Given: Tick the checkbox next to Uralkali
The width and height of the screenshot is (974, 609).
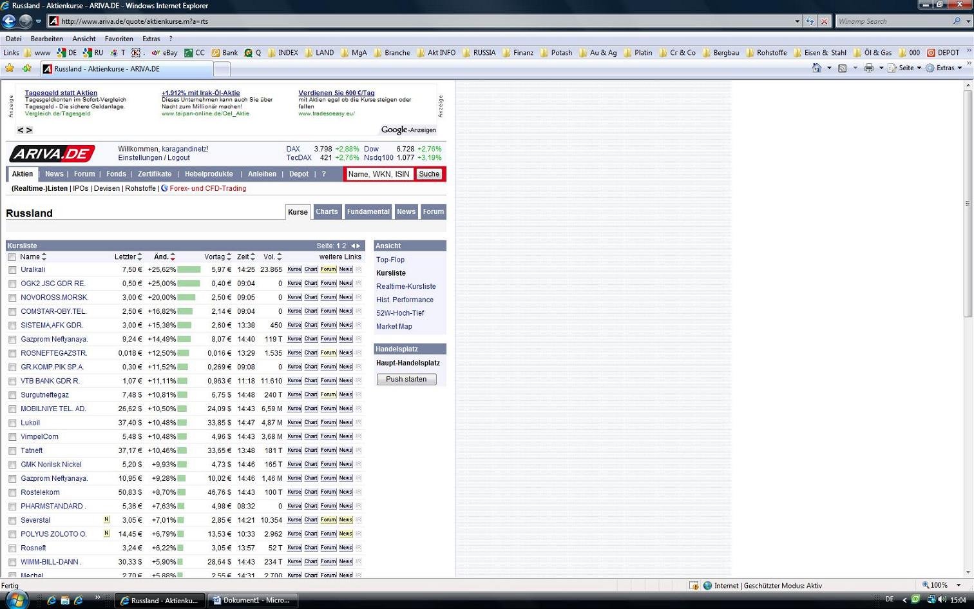Looking at the screenshot, I should [x=12, y=270].
